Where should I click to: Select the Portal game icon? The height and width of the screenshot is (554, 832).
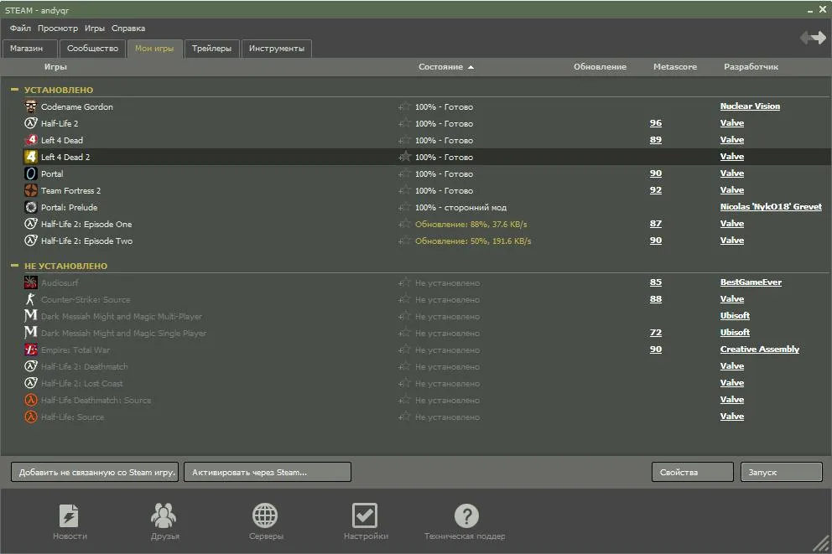tap(31, 173)
